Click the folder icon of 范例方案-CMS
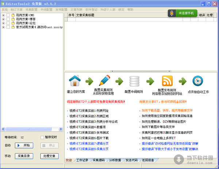 coord(13,15)
